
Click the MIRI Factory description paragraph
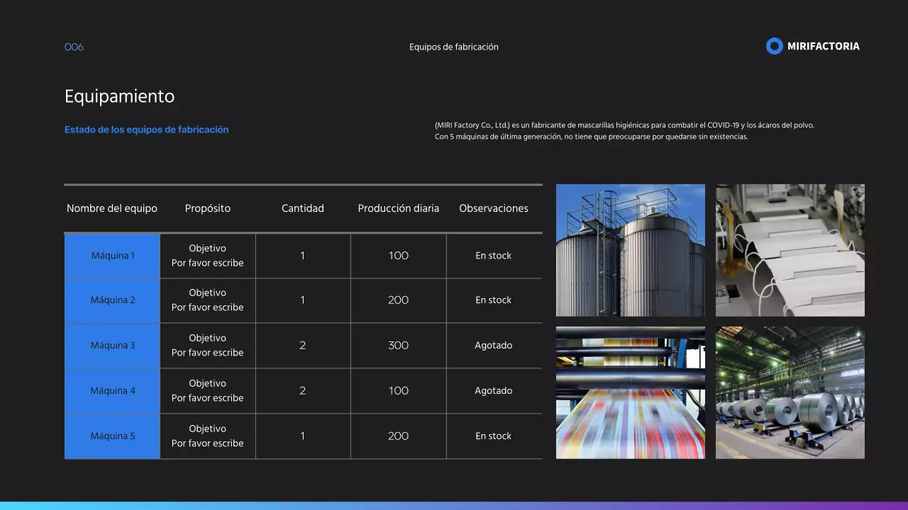point(624,130)
